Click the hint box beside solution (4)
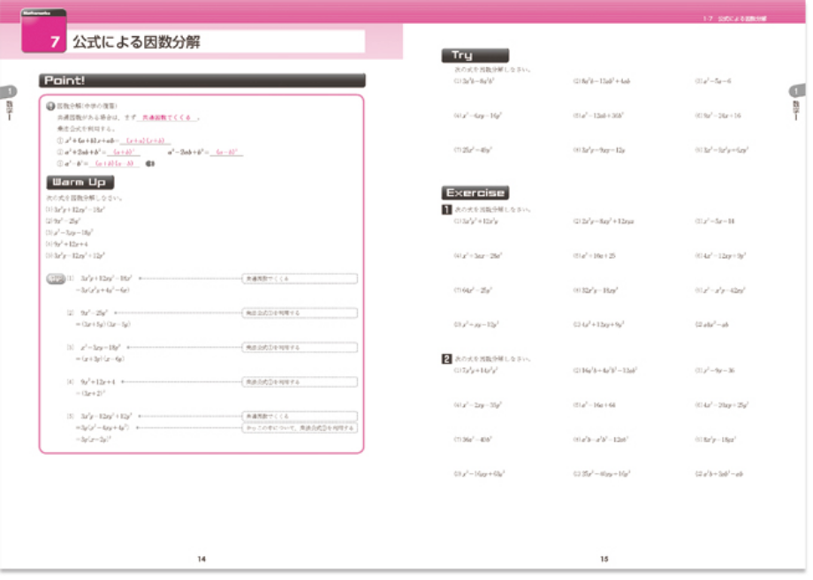813x580 pixels. tap(300, 382)
